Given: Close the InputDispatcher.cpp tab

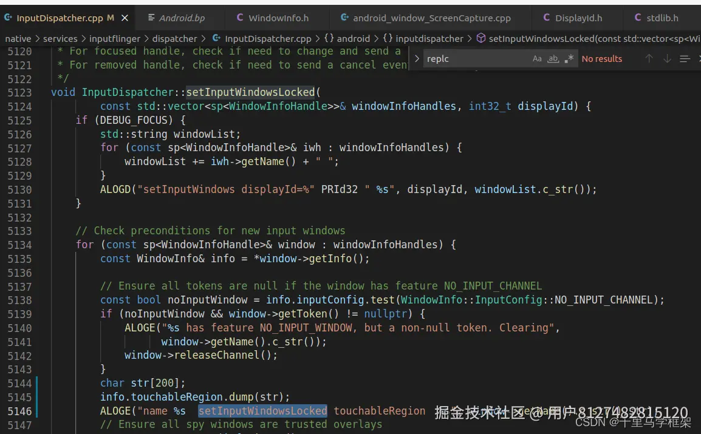Looking at the screenshot, I should 125,18.
